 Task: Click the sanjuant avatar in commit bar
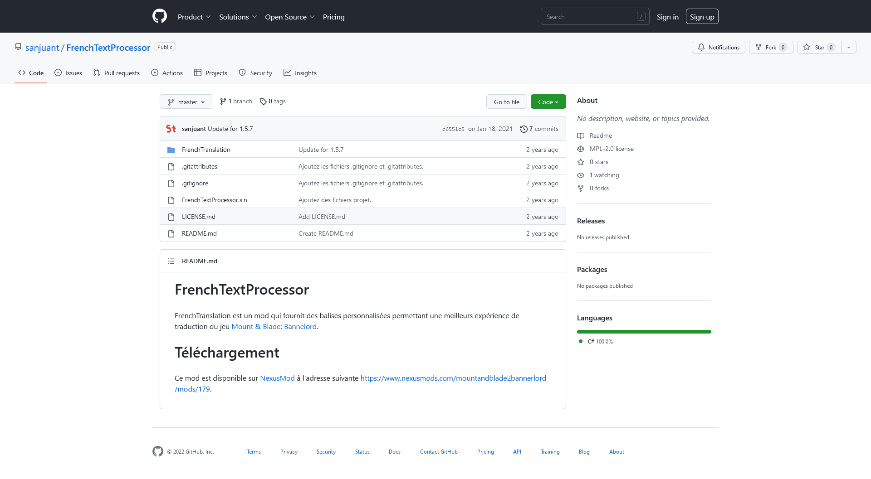[171, 129]
